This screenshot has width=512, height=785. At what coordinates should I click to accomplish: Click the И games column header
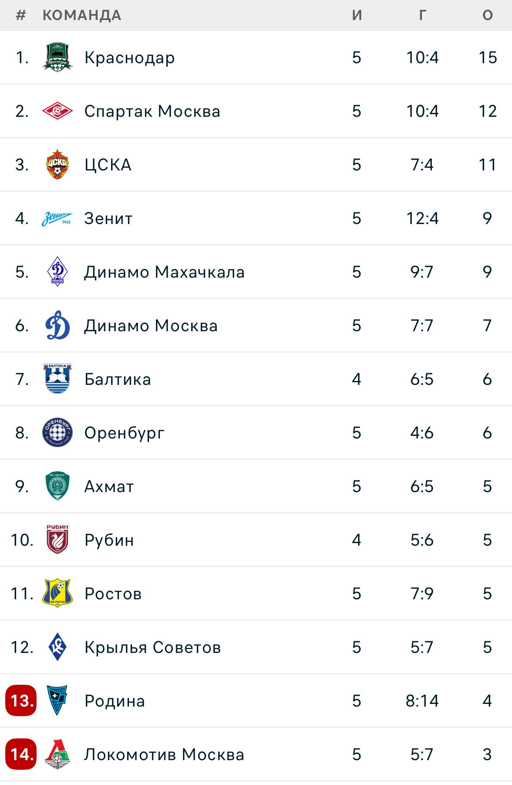point(357,15)
